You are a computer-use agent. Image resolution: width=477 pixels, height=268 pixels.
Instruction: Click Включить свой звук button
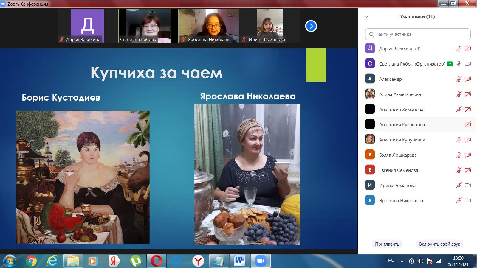[439, 244]
